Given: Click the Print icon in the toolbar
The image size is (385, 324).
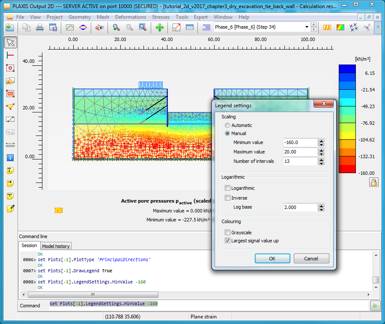Looking at the screenshot, I should 40,27.
